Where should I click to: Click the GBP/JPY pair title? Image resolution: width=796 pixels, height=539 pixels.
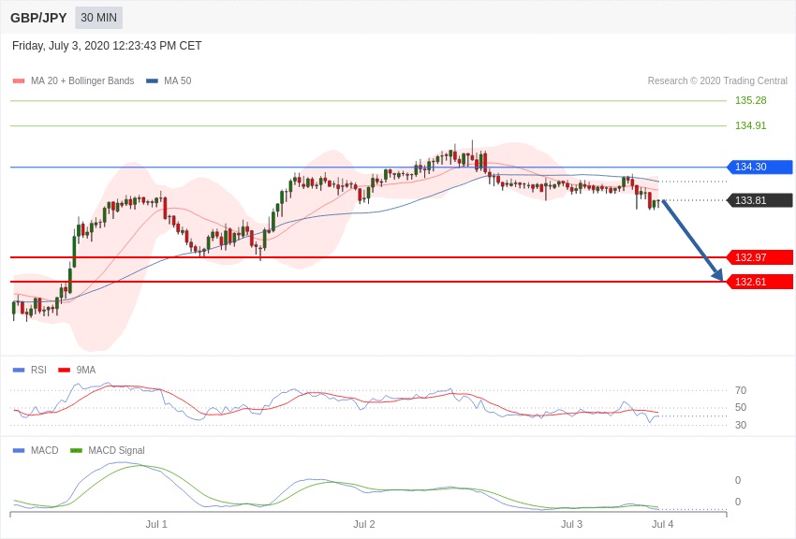coord(38,18)
